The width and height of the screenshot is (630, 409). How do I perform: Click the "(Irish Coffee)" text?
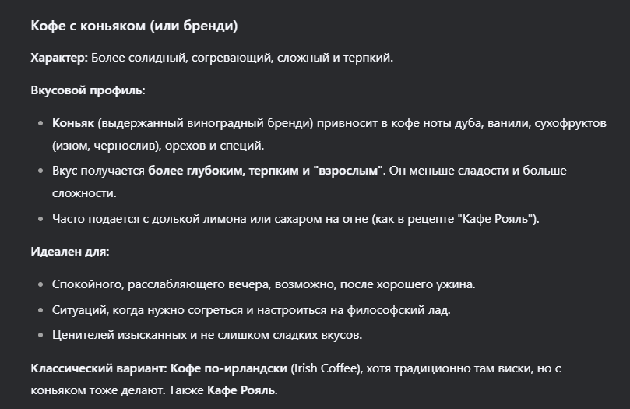[x=324, y=368]
